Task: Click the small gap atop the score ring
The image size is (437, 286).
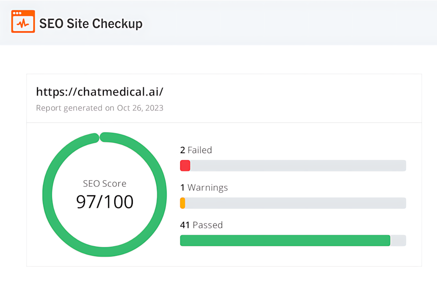Action: 100,137
